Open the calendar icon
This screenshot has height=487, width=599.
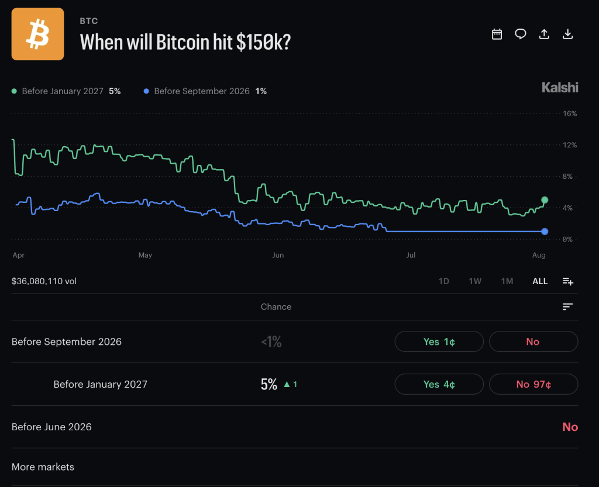(497, 34)
